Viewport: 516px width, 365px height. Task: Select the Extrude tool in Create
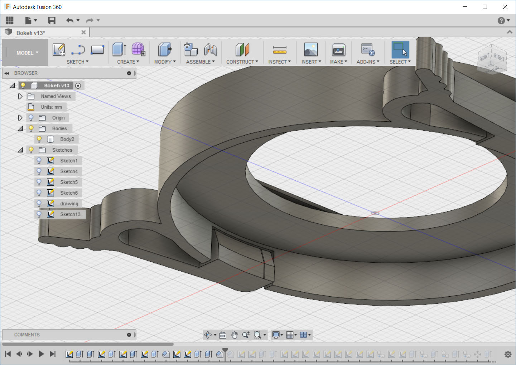coord(119,49)
